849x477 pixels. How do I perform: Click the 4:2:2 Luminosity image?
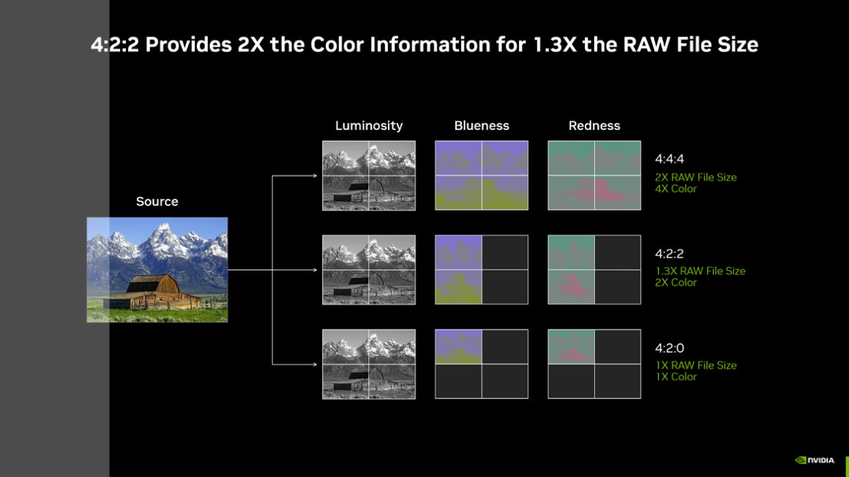pos(369,270)
